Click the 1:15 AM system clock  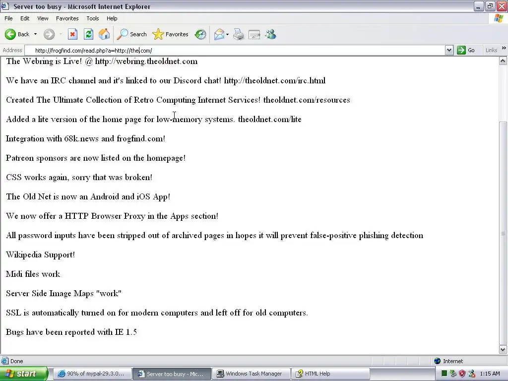(490, 374)
